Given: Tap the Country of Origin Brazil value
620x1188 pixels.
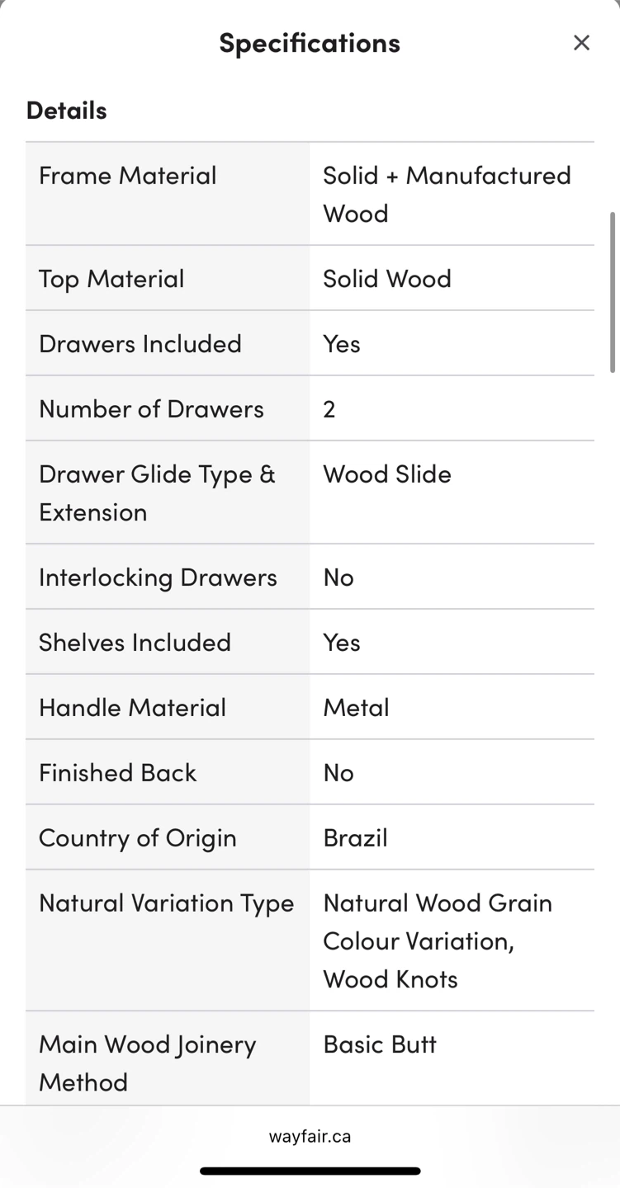Looking at the screenshot, I should pos(355,837).
